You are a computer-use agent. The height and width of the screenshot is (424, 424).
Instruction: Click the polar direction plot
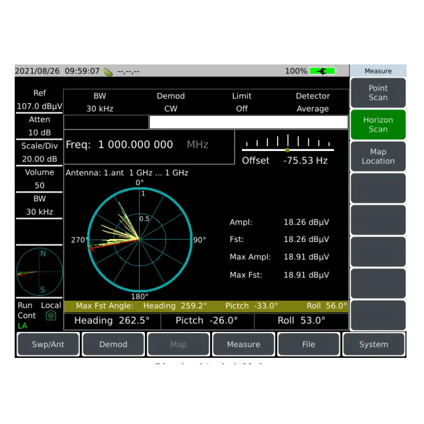140,240
